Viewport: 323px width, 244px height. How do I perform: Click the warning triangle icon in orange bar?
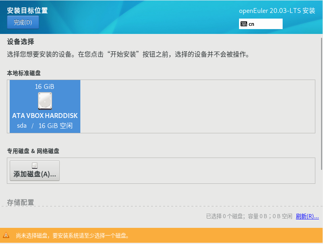[x=6, y=235]
